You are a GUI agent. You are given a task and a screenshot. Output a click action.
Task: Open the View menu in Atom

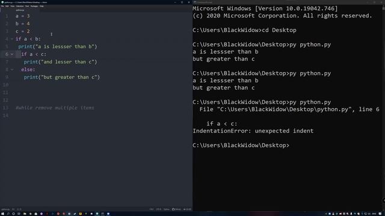(12, 6)
